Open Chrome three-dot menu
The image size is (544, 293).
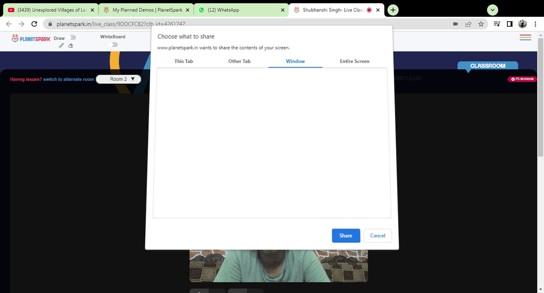535,24
